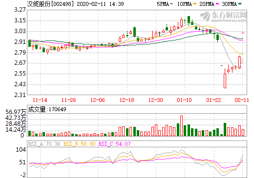Click the 3.03 price axis label
The width and height of the screenshot is (254, 178).
[x=20, y=31]
